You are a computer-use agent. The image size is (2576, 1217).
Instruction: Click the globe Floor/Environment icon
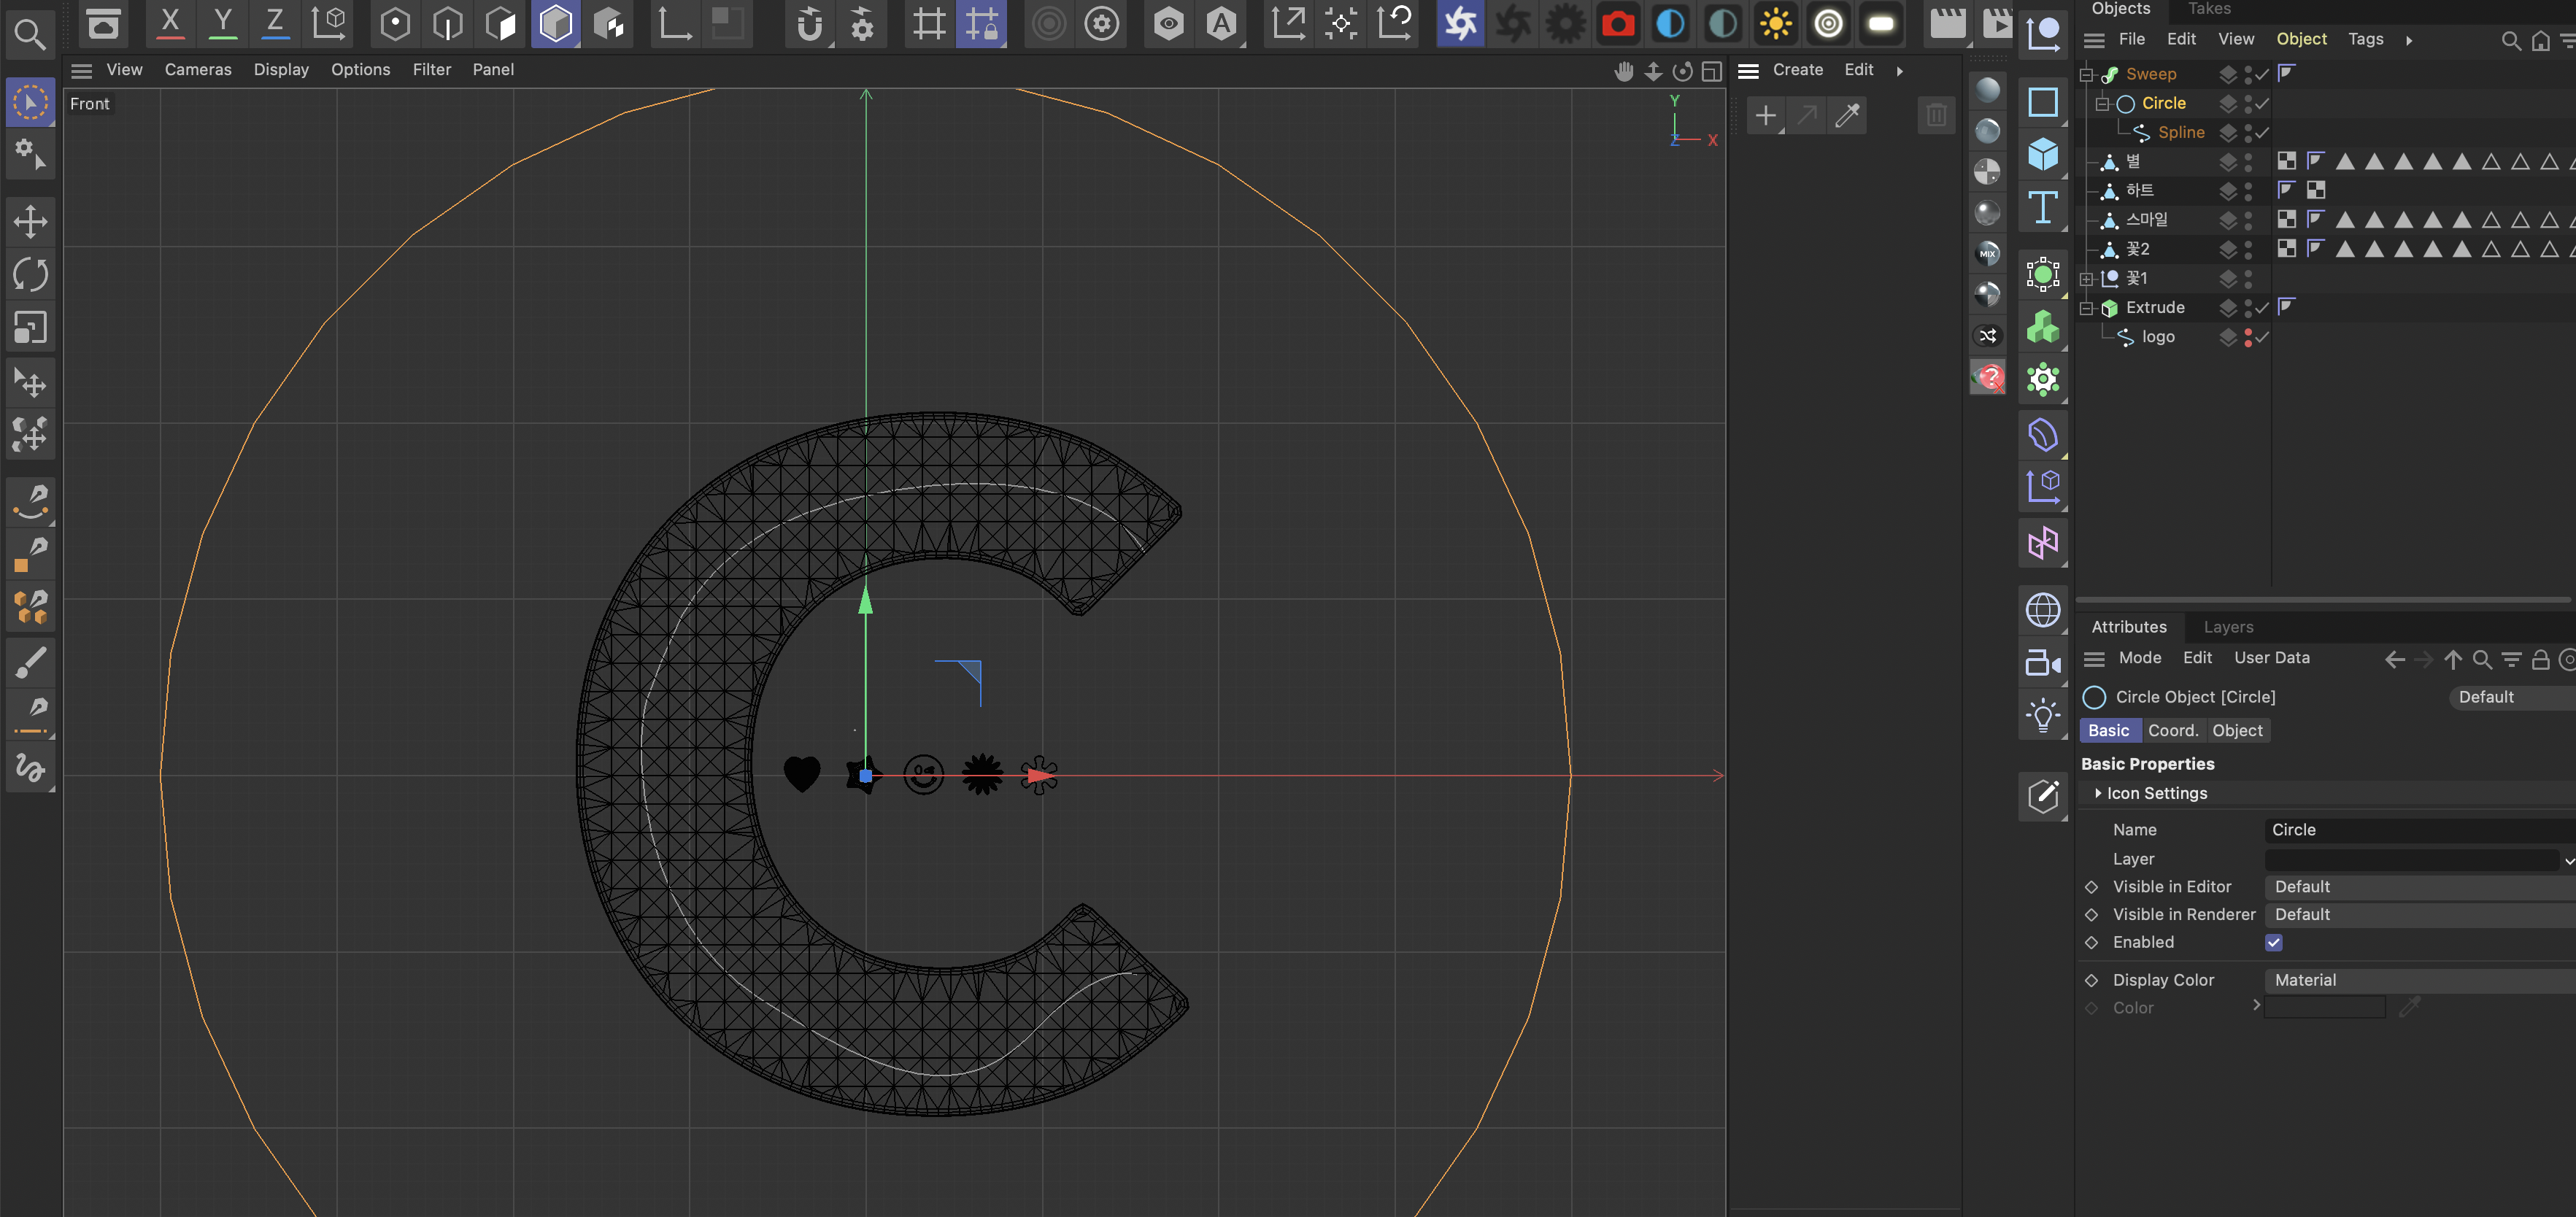tap(2042, 610)
